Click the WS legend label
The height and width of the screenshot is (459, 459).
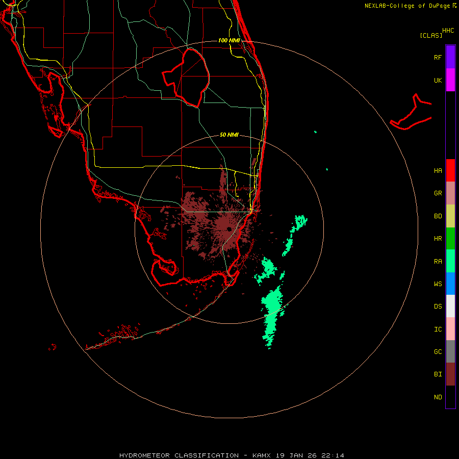click(438, 284)
